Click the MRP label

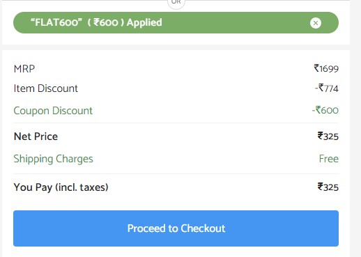tap(24, 69)
